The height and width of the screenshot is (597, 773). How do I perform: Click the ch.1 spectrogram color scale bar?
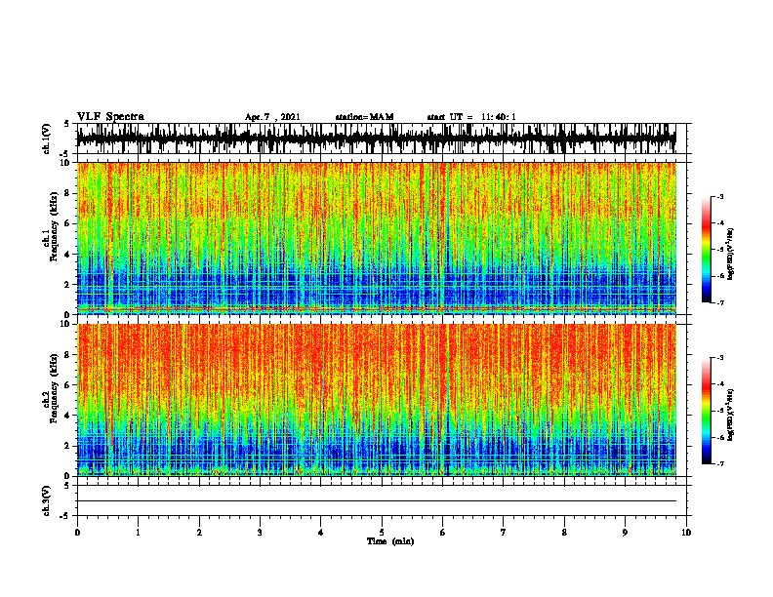point(706,250)
